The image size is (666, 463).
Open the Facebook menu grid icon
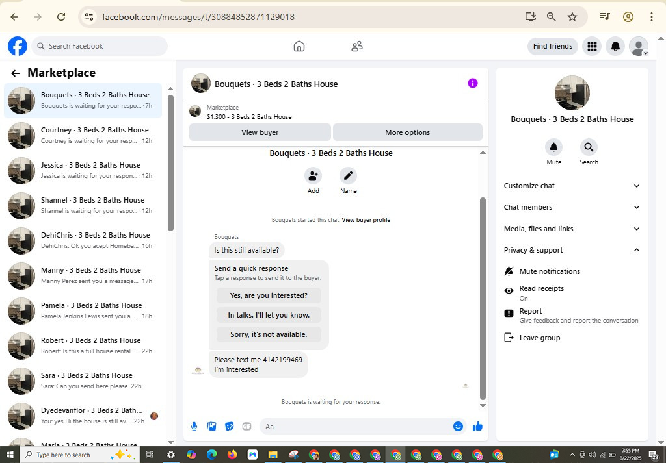592,46
